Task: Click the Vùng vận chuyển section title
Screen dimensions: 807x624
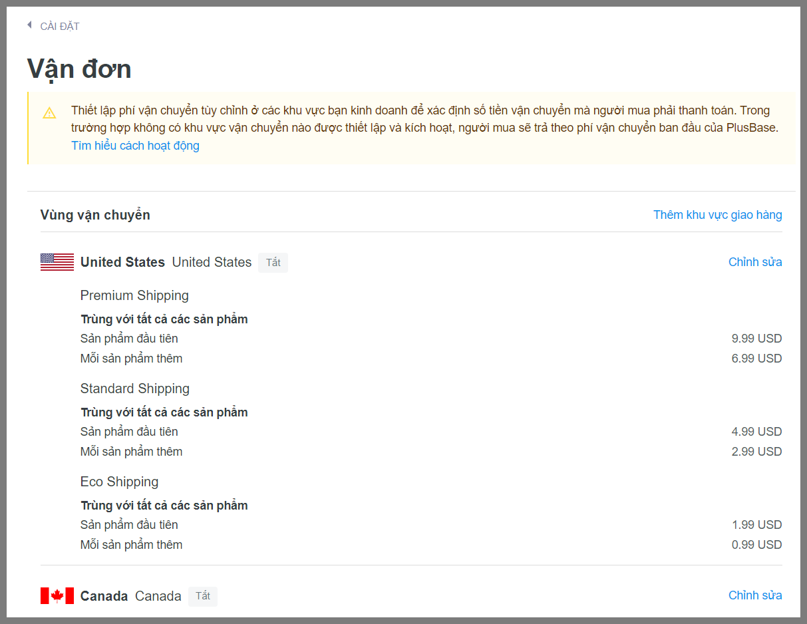Action: 95,215
